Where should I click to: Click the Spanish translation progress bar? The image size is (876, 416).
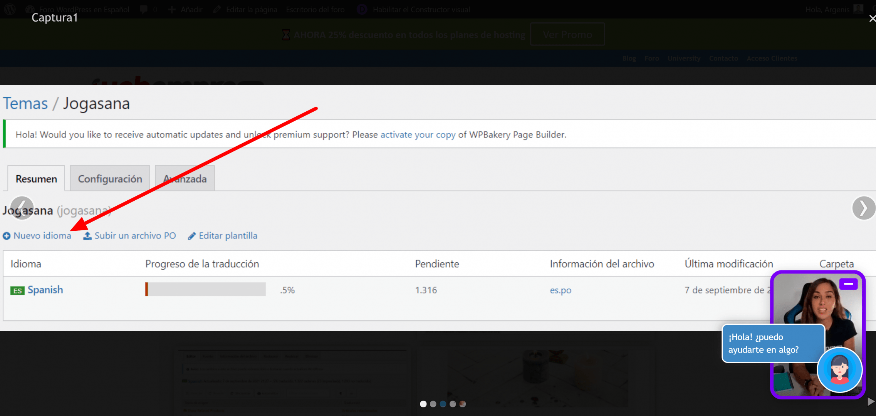point(205,289)
